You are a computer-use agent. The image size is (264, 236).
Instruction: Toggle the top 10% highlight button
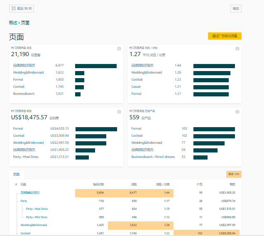click(x=234, y=174)
